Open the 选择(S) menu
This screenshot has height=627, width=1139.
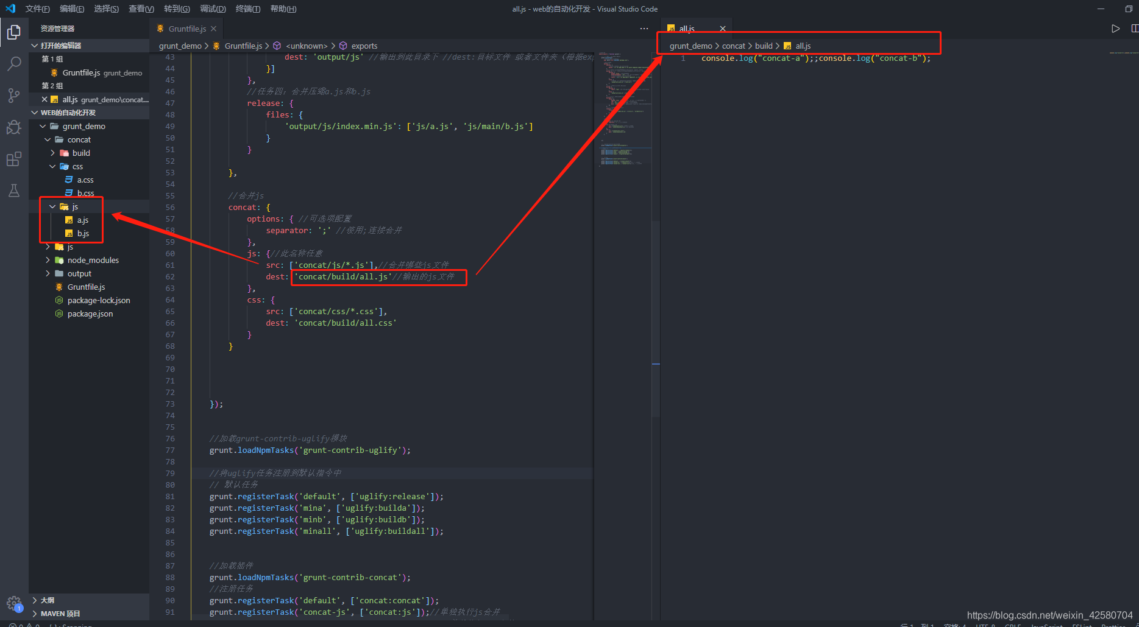[x=107, y=9]
